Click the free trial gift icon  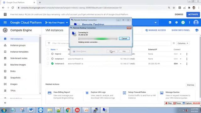5,14
